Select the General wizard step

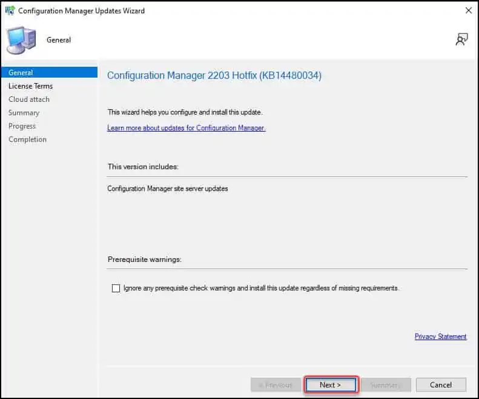coord(49,73)
